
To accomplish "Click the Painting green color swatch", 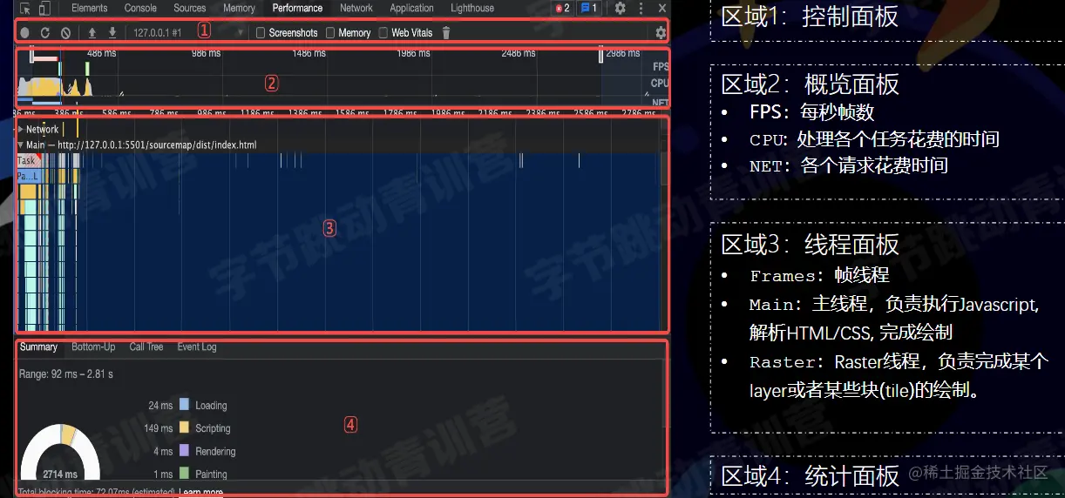I will (x=184, y=474).
